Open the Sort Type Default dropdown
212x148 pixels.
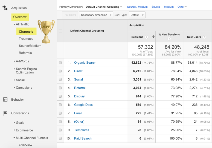(x=137, y=15)
